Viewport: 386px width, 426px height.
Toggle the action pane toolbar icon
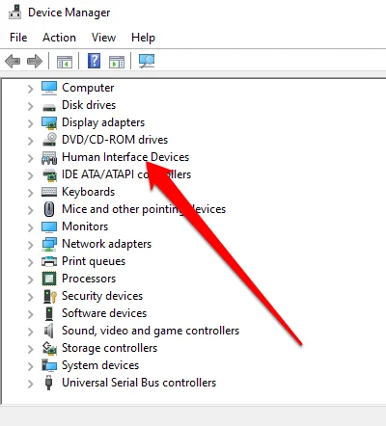pyautogui.click(x=117, y=61)
